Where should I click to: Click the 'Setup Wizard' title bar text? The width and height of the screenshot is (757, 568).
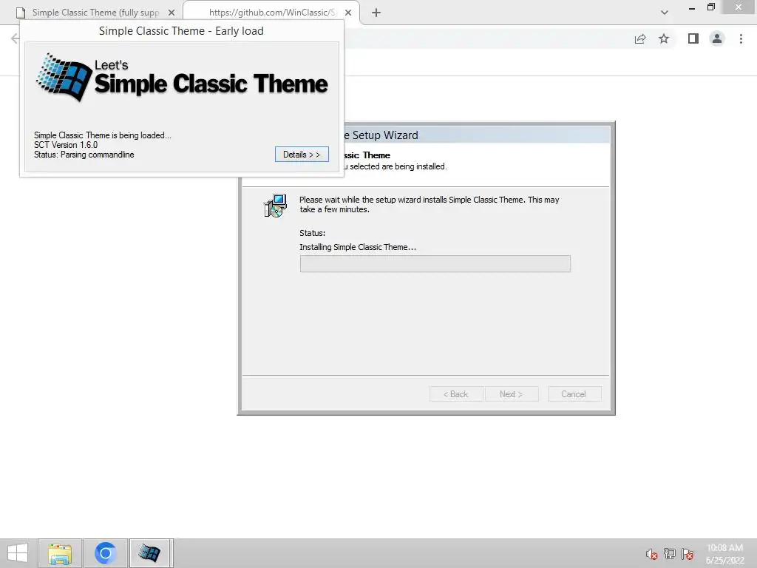384,135
